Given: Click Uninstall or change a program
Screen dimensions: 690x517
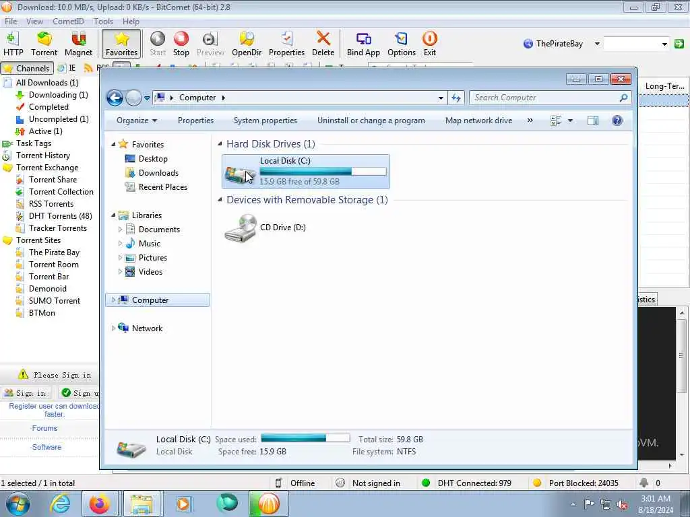Looking at the screenshot, I should pos(371,120).
